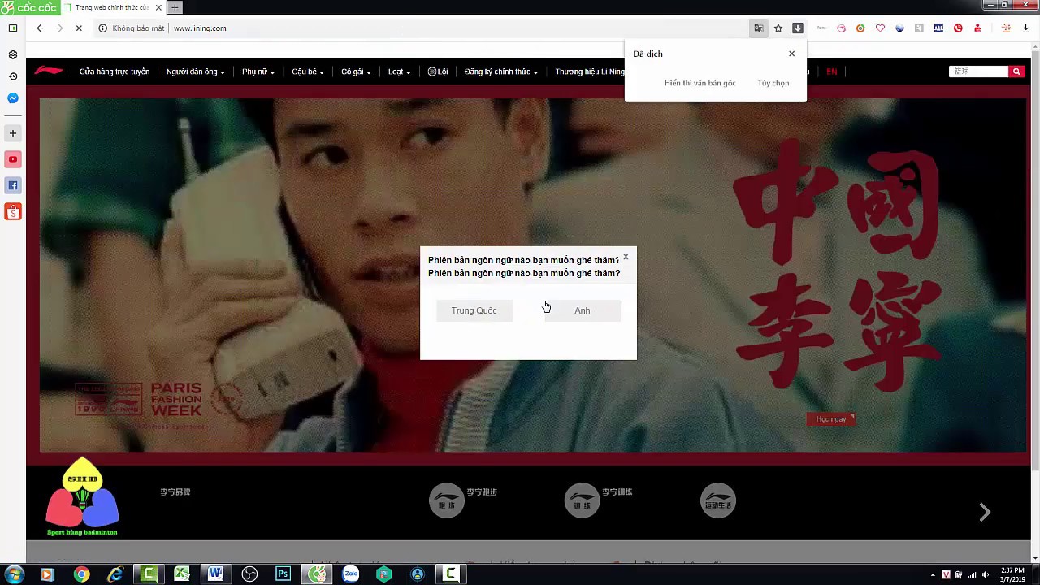Open Facebook from the sidebar
The image size is (1040, 585).
click(x=13, y=185)
